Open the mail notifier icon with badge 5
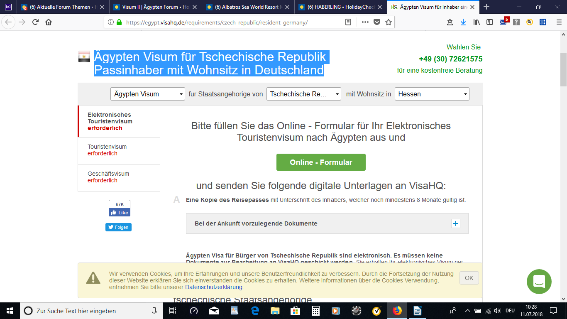This screenshot has width=567, height=319. tap(503, 22)
